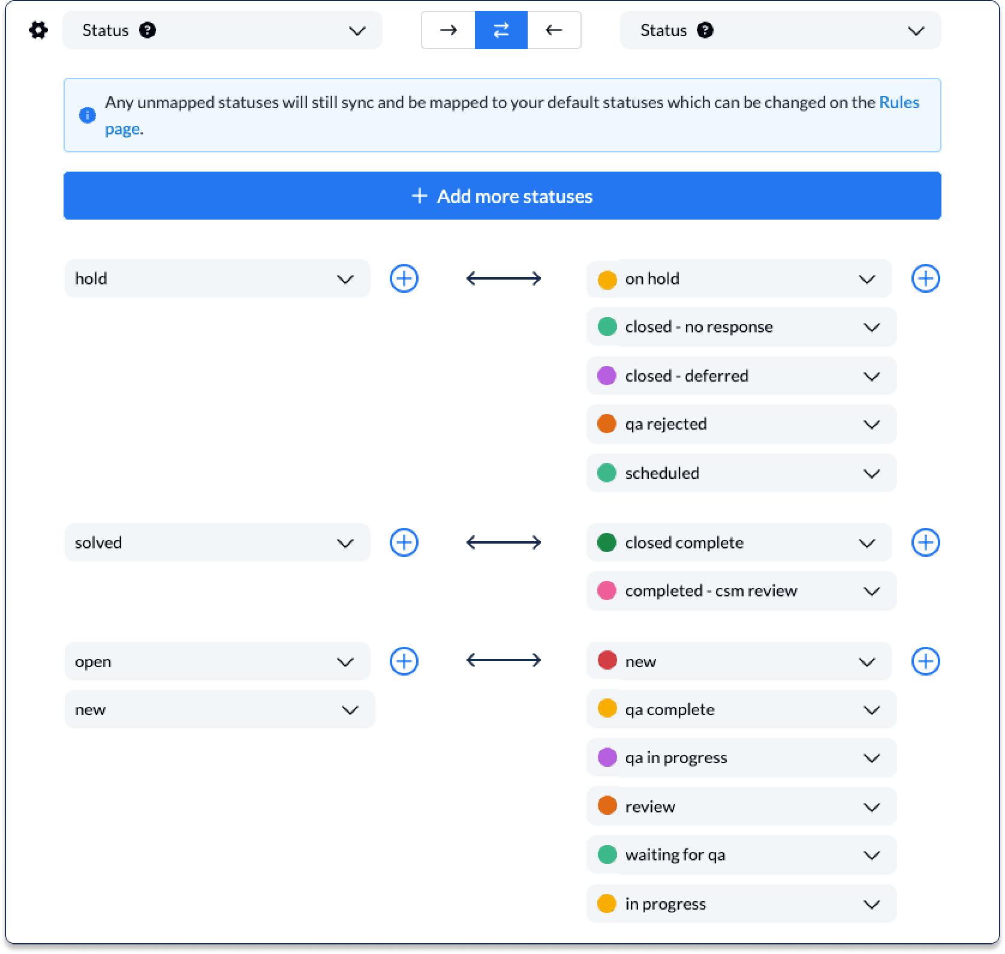Select the right-to-left sync direction arrow

[554, 30]
